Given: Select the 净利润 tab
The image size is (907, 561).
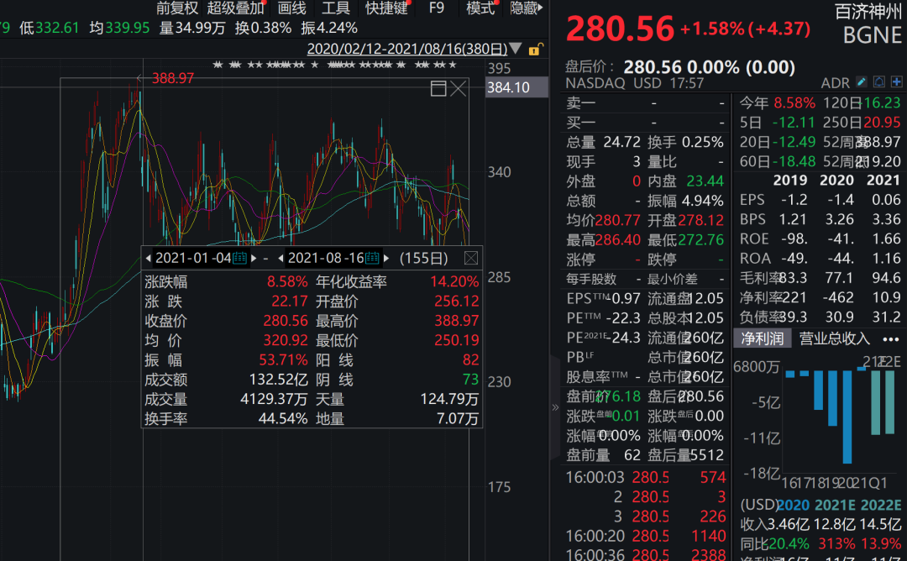Looking at the screenshot, I should tap(762, 338).
